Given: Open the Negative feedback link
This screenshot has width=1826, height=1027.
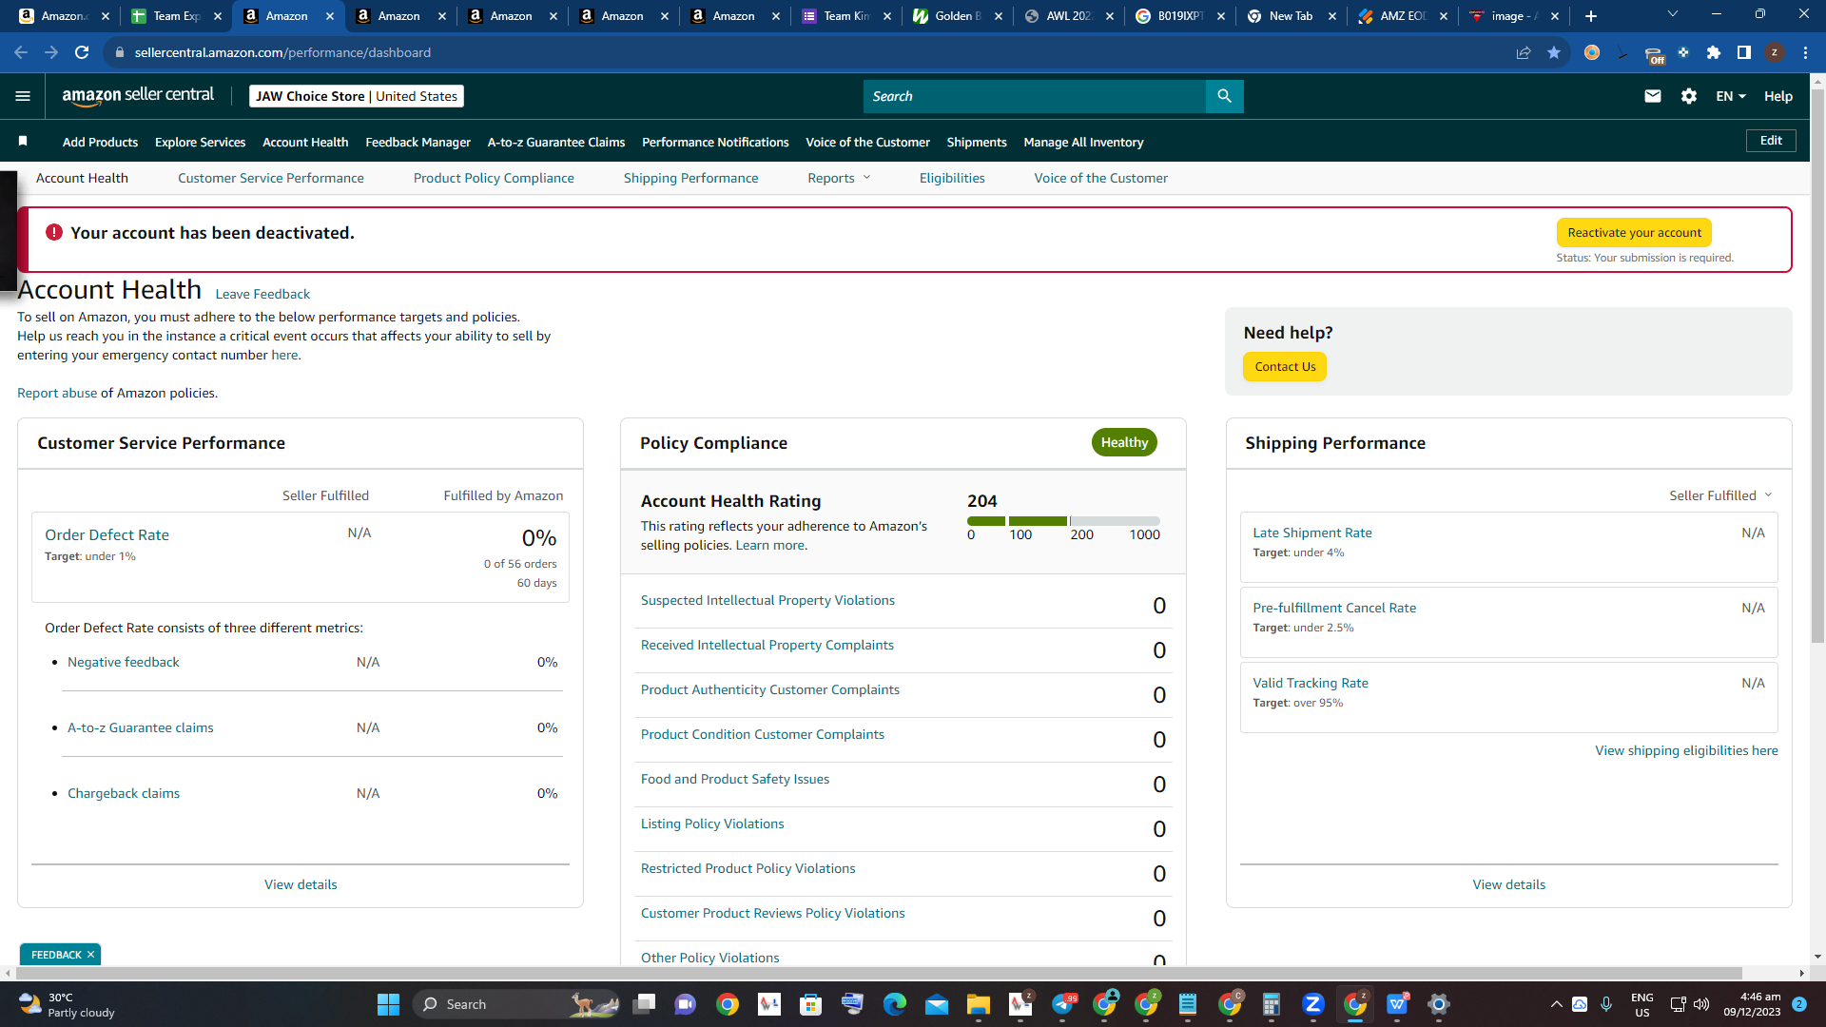Looking at the screenshot, I should pos(124,662).
